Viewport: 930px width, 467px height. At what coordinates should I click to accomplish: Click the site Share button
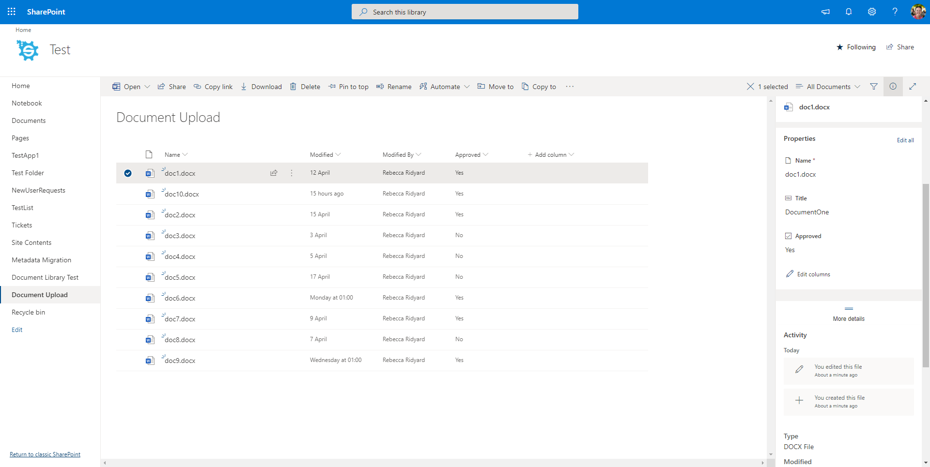tap(900, 47)
